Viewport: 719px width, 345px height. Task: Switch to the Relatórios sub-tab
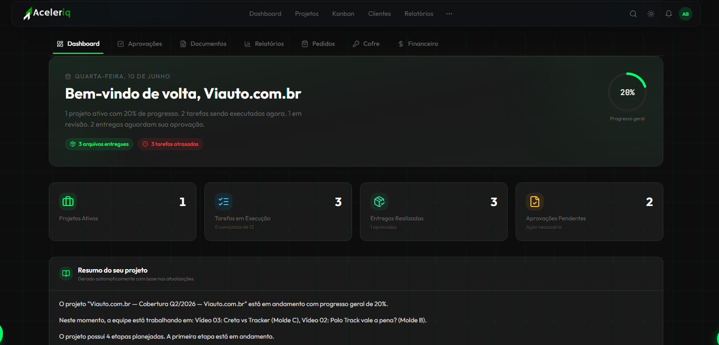pyautogui.click(x=264, y=44)
